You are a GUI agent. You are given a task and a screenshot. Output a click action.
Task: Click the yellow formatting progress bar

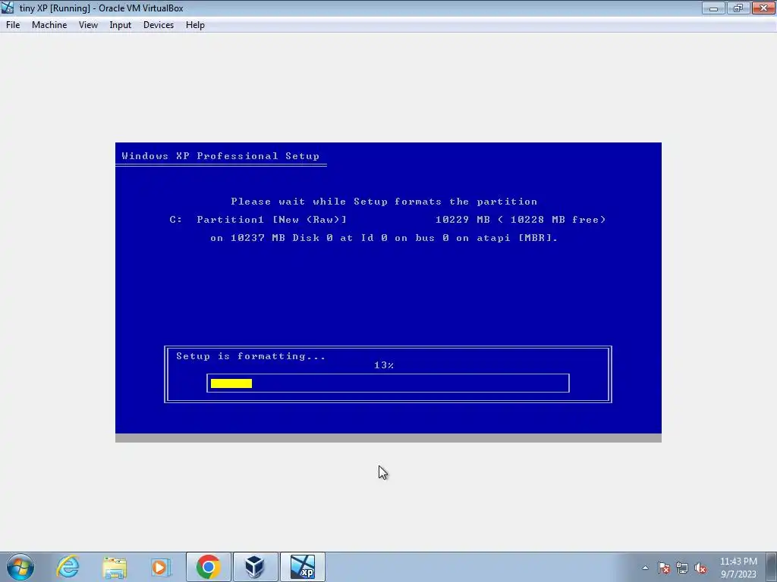click(231, 383)
